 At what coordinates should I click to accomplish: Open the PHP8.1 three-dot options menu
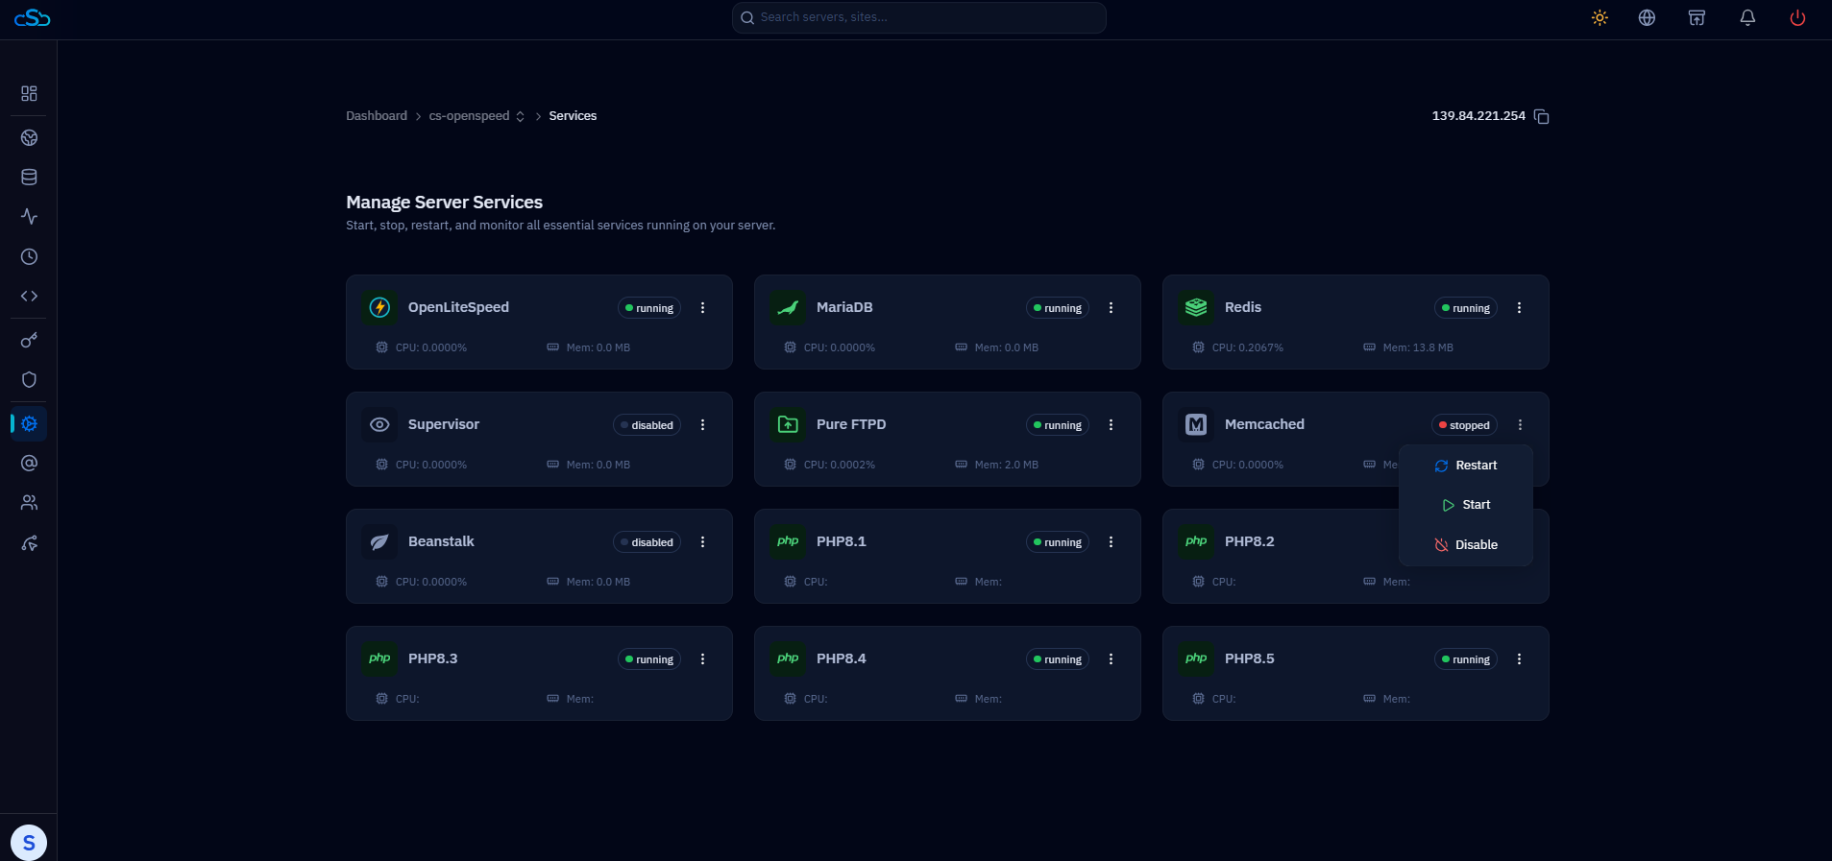1111,542
